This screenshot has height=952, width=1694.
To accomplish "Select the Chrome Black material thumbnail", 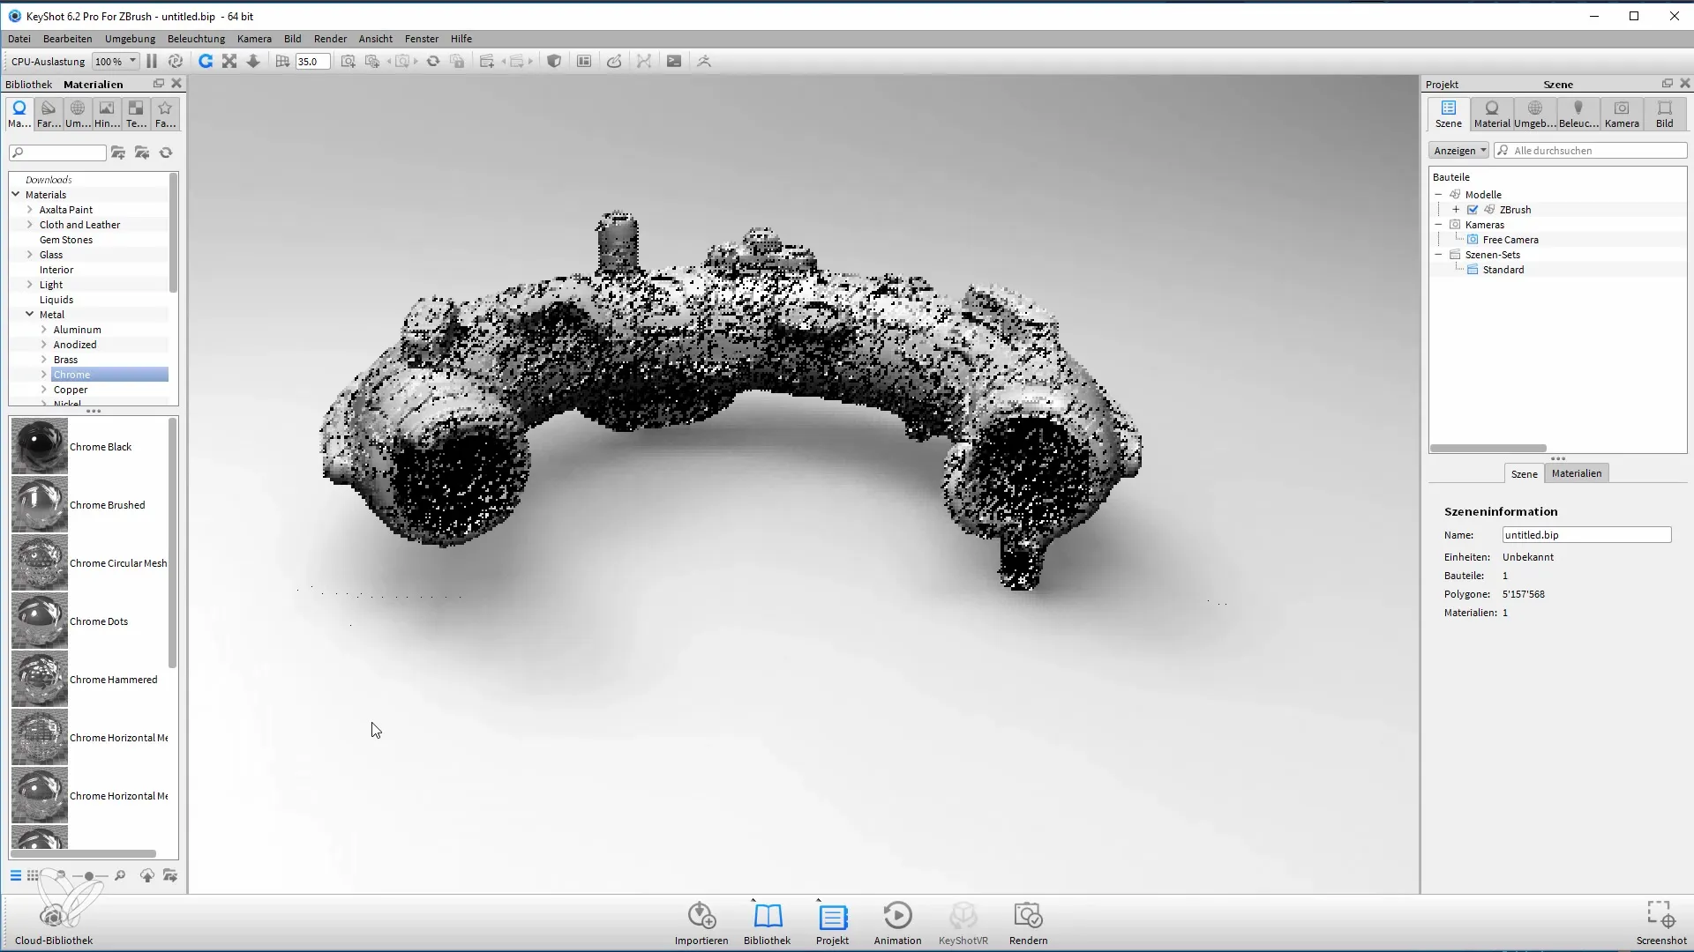I will [40, 447].
